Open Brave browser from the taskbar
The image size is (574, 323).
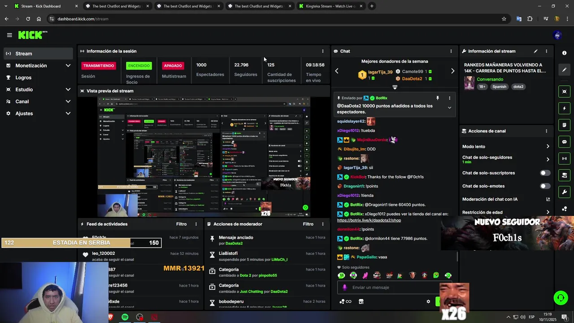pos(110,317)
